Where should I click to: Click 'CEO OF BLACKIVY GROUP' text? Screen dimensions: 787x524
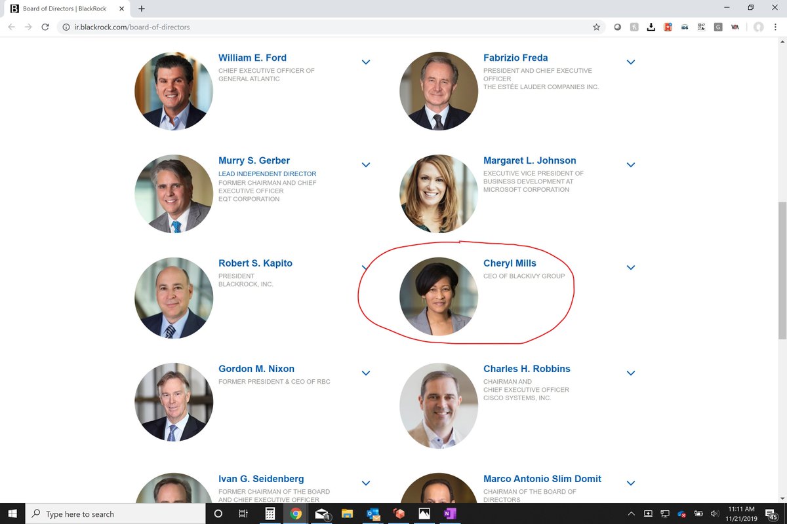tap(524, 276)
